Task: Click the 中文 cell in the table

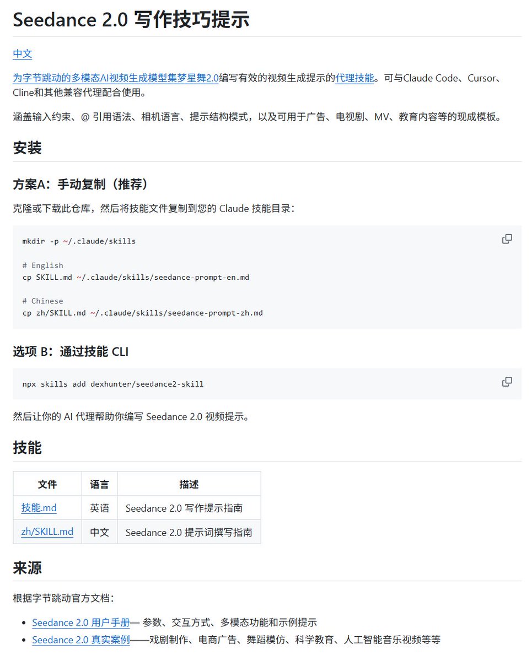Action: click(x=99, y=532)
